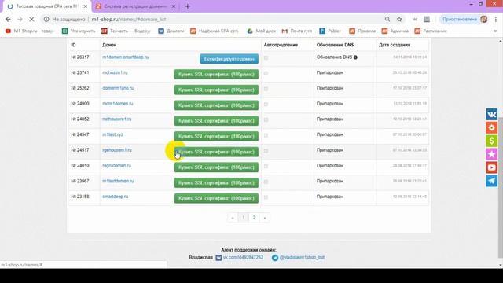The height and width of the screenshot is (283, 503).
Task: Toggle auto-renewal for domain № 24010
Action: point(266,166)
